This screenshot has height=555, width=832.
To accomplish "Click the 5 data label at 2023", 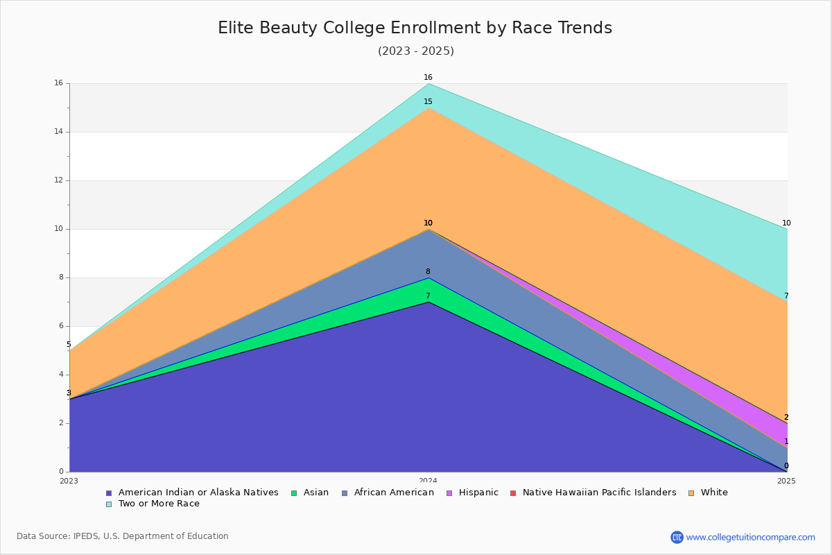I will point(69,345).
